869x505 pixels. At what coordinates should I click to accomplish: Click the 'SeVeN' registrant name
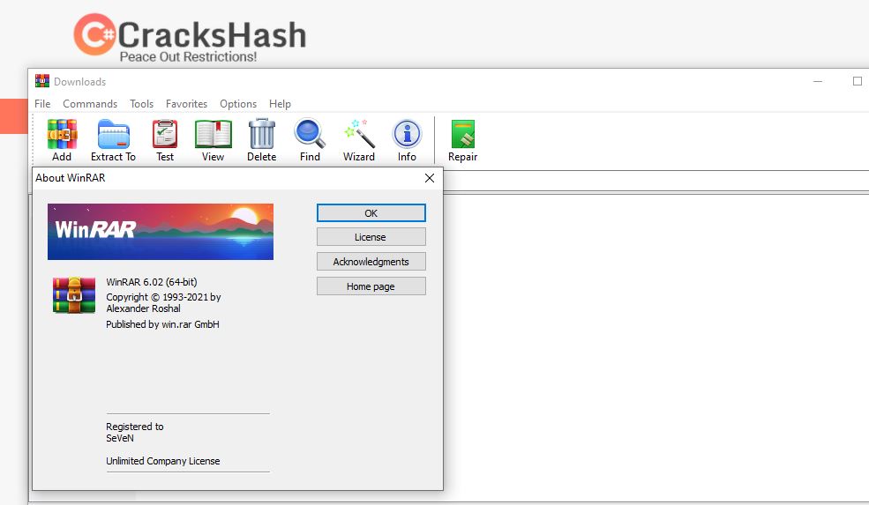pos(120,438)
